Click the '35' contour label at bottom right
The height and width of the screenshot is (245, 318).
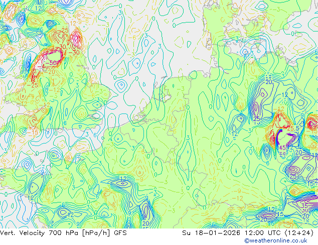click(x=304, y=206)
